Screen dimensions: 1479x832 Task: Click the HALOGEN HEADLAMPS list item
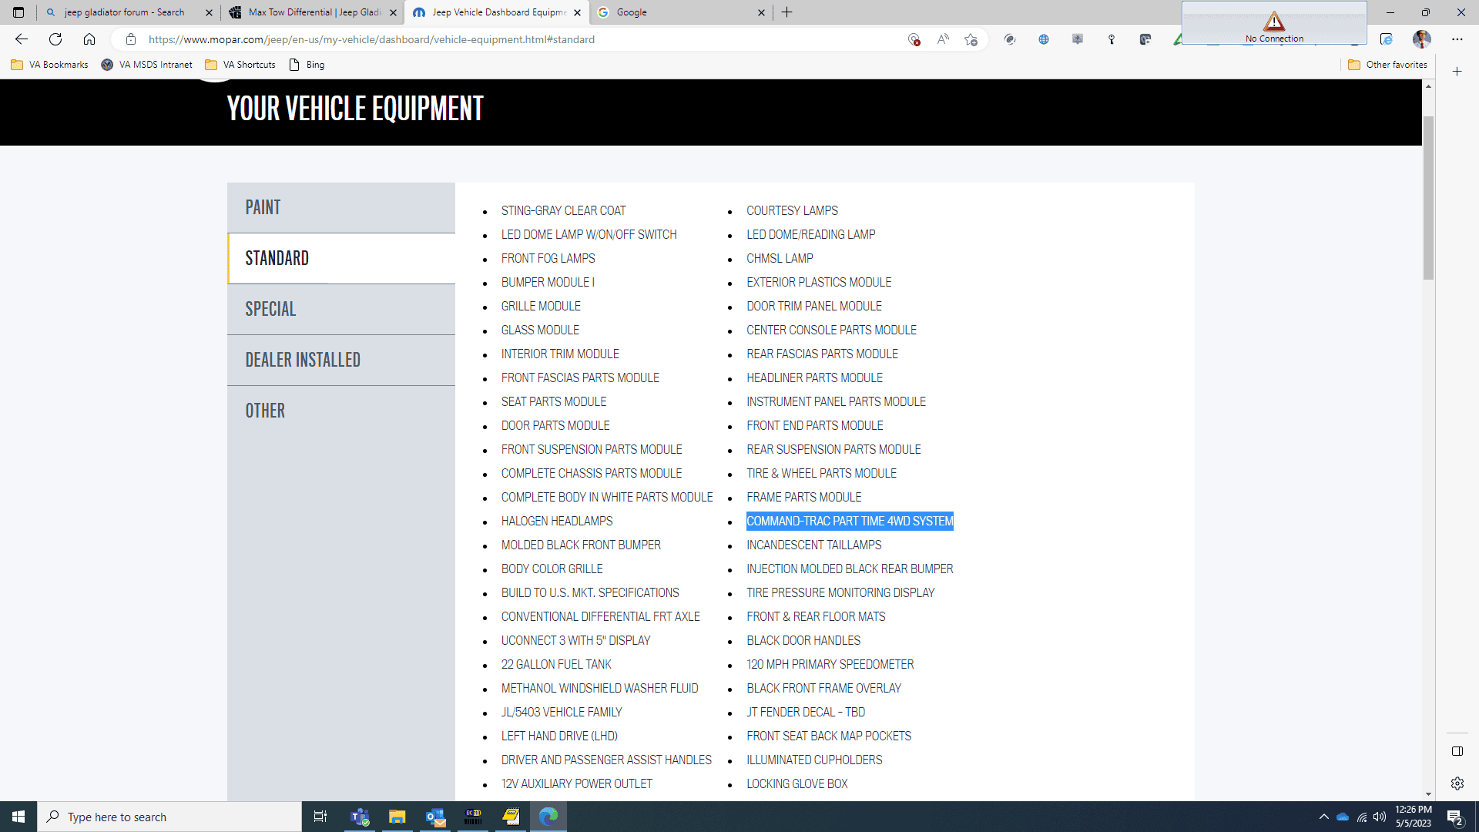point(557,522)
